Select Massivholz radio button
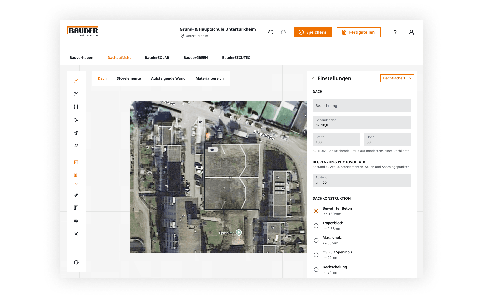Viewport: 484px width, 298px height. (316, 240)
